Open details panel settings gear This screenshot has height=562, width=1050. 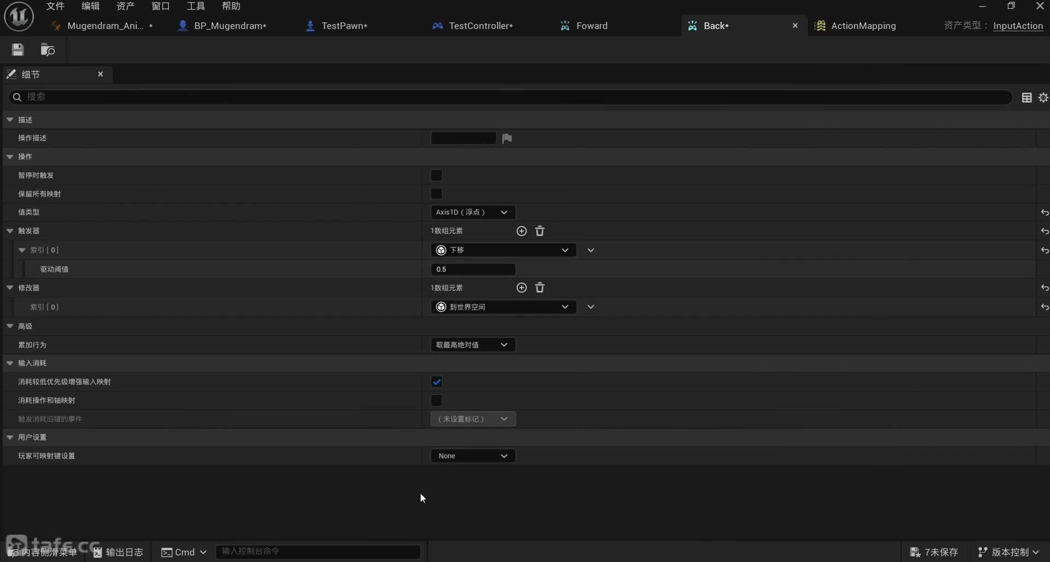pyautogui.click(x=1043, y=97)
